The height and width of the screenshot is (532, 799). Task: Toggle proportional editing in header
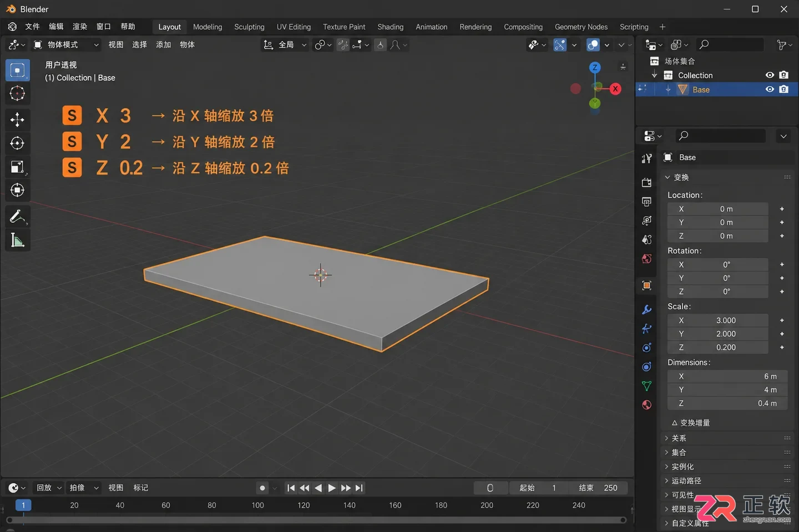(380, 45)
